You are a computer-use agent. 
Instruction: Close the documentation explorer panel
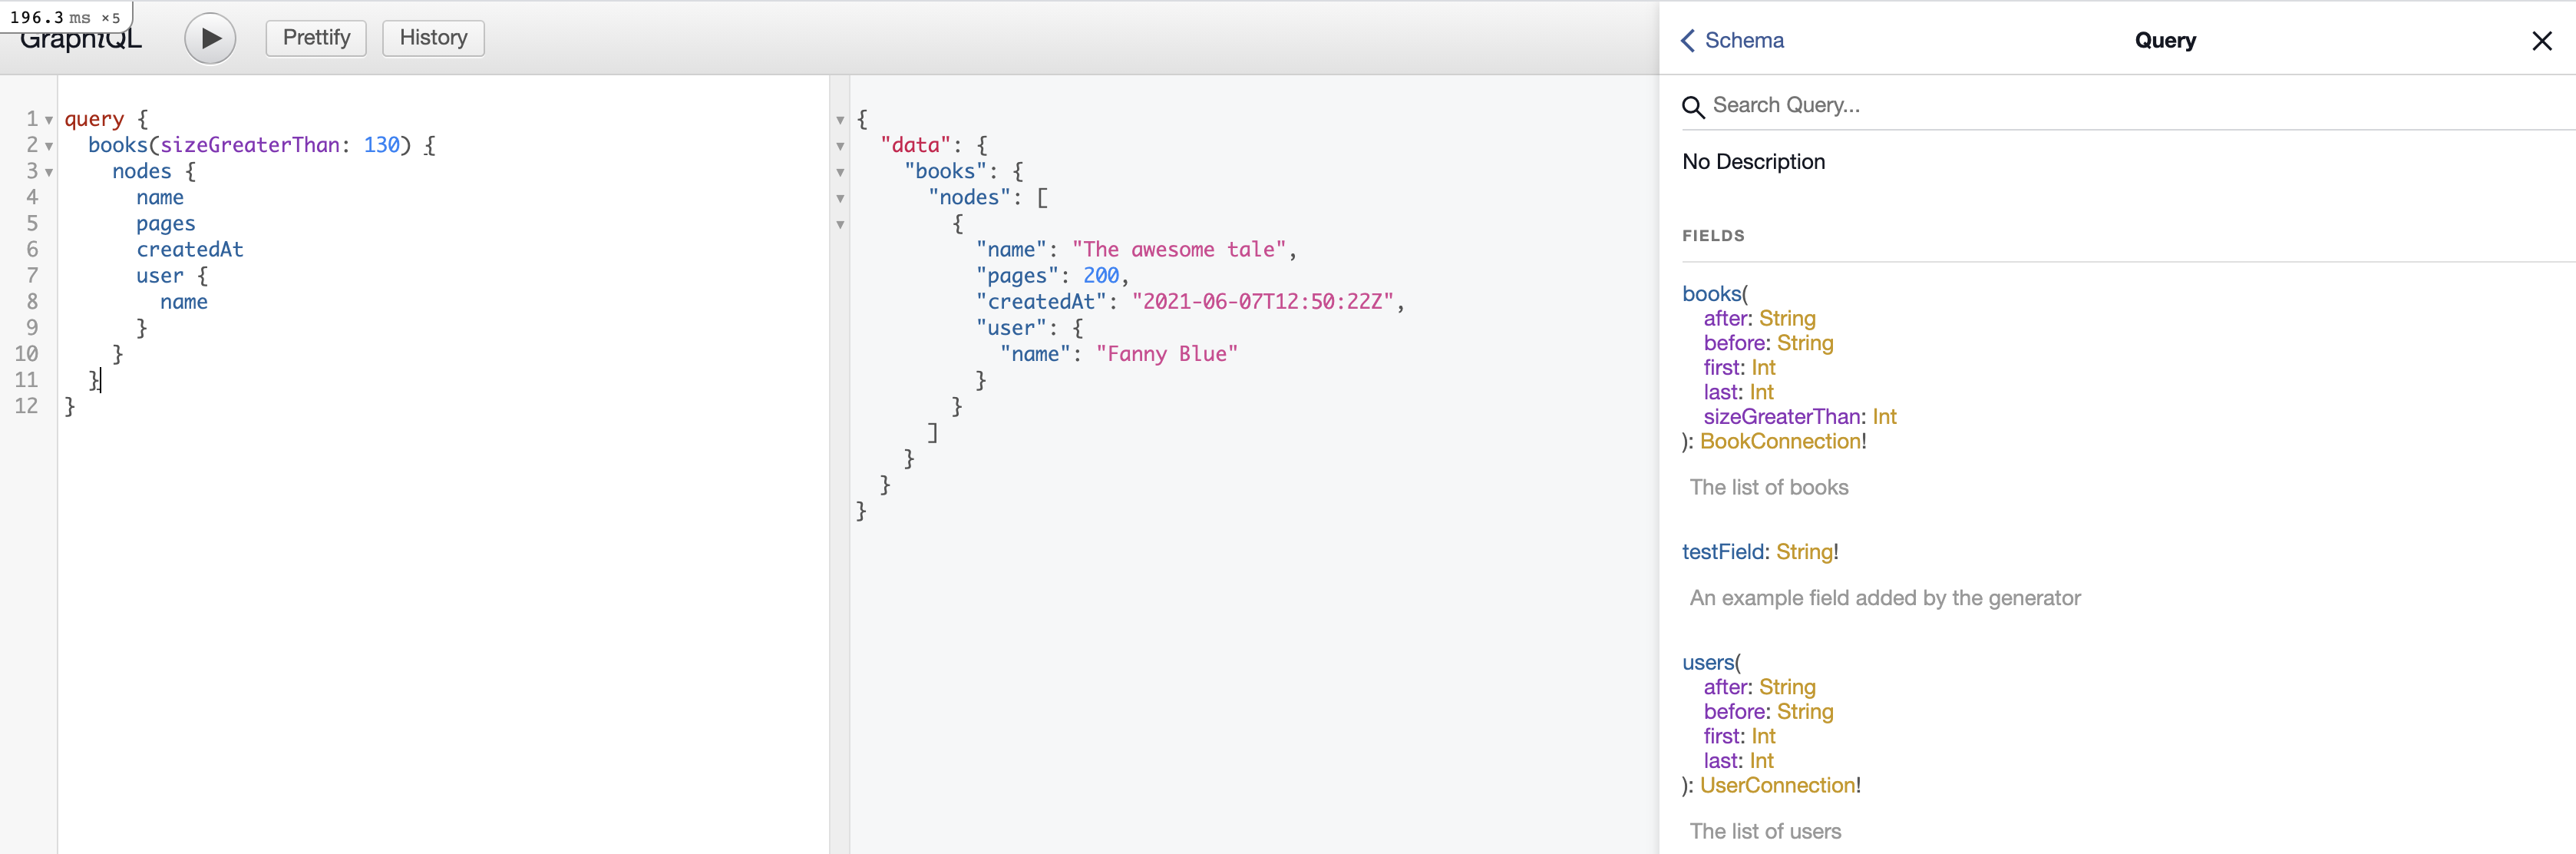coord(2541,41)
